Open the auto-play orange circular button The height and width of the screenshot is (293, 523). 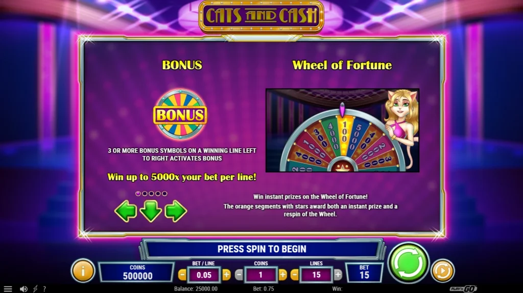pyautogui.click(x=443, y=271)
